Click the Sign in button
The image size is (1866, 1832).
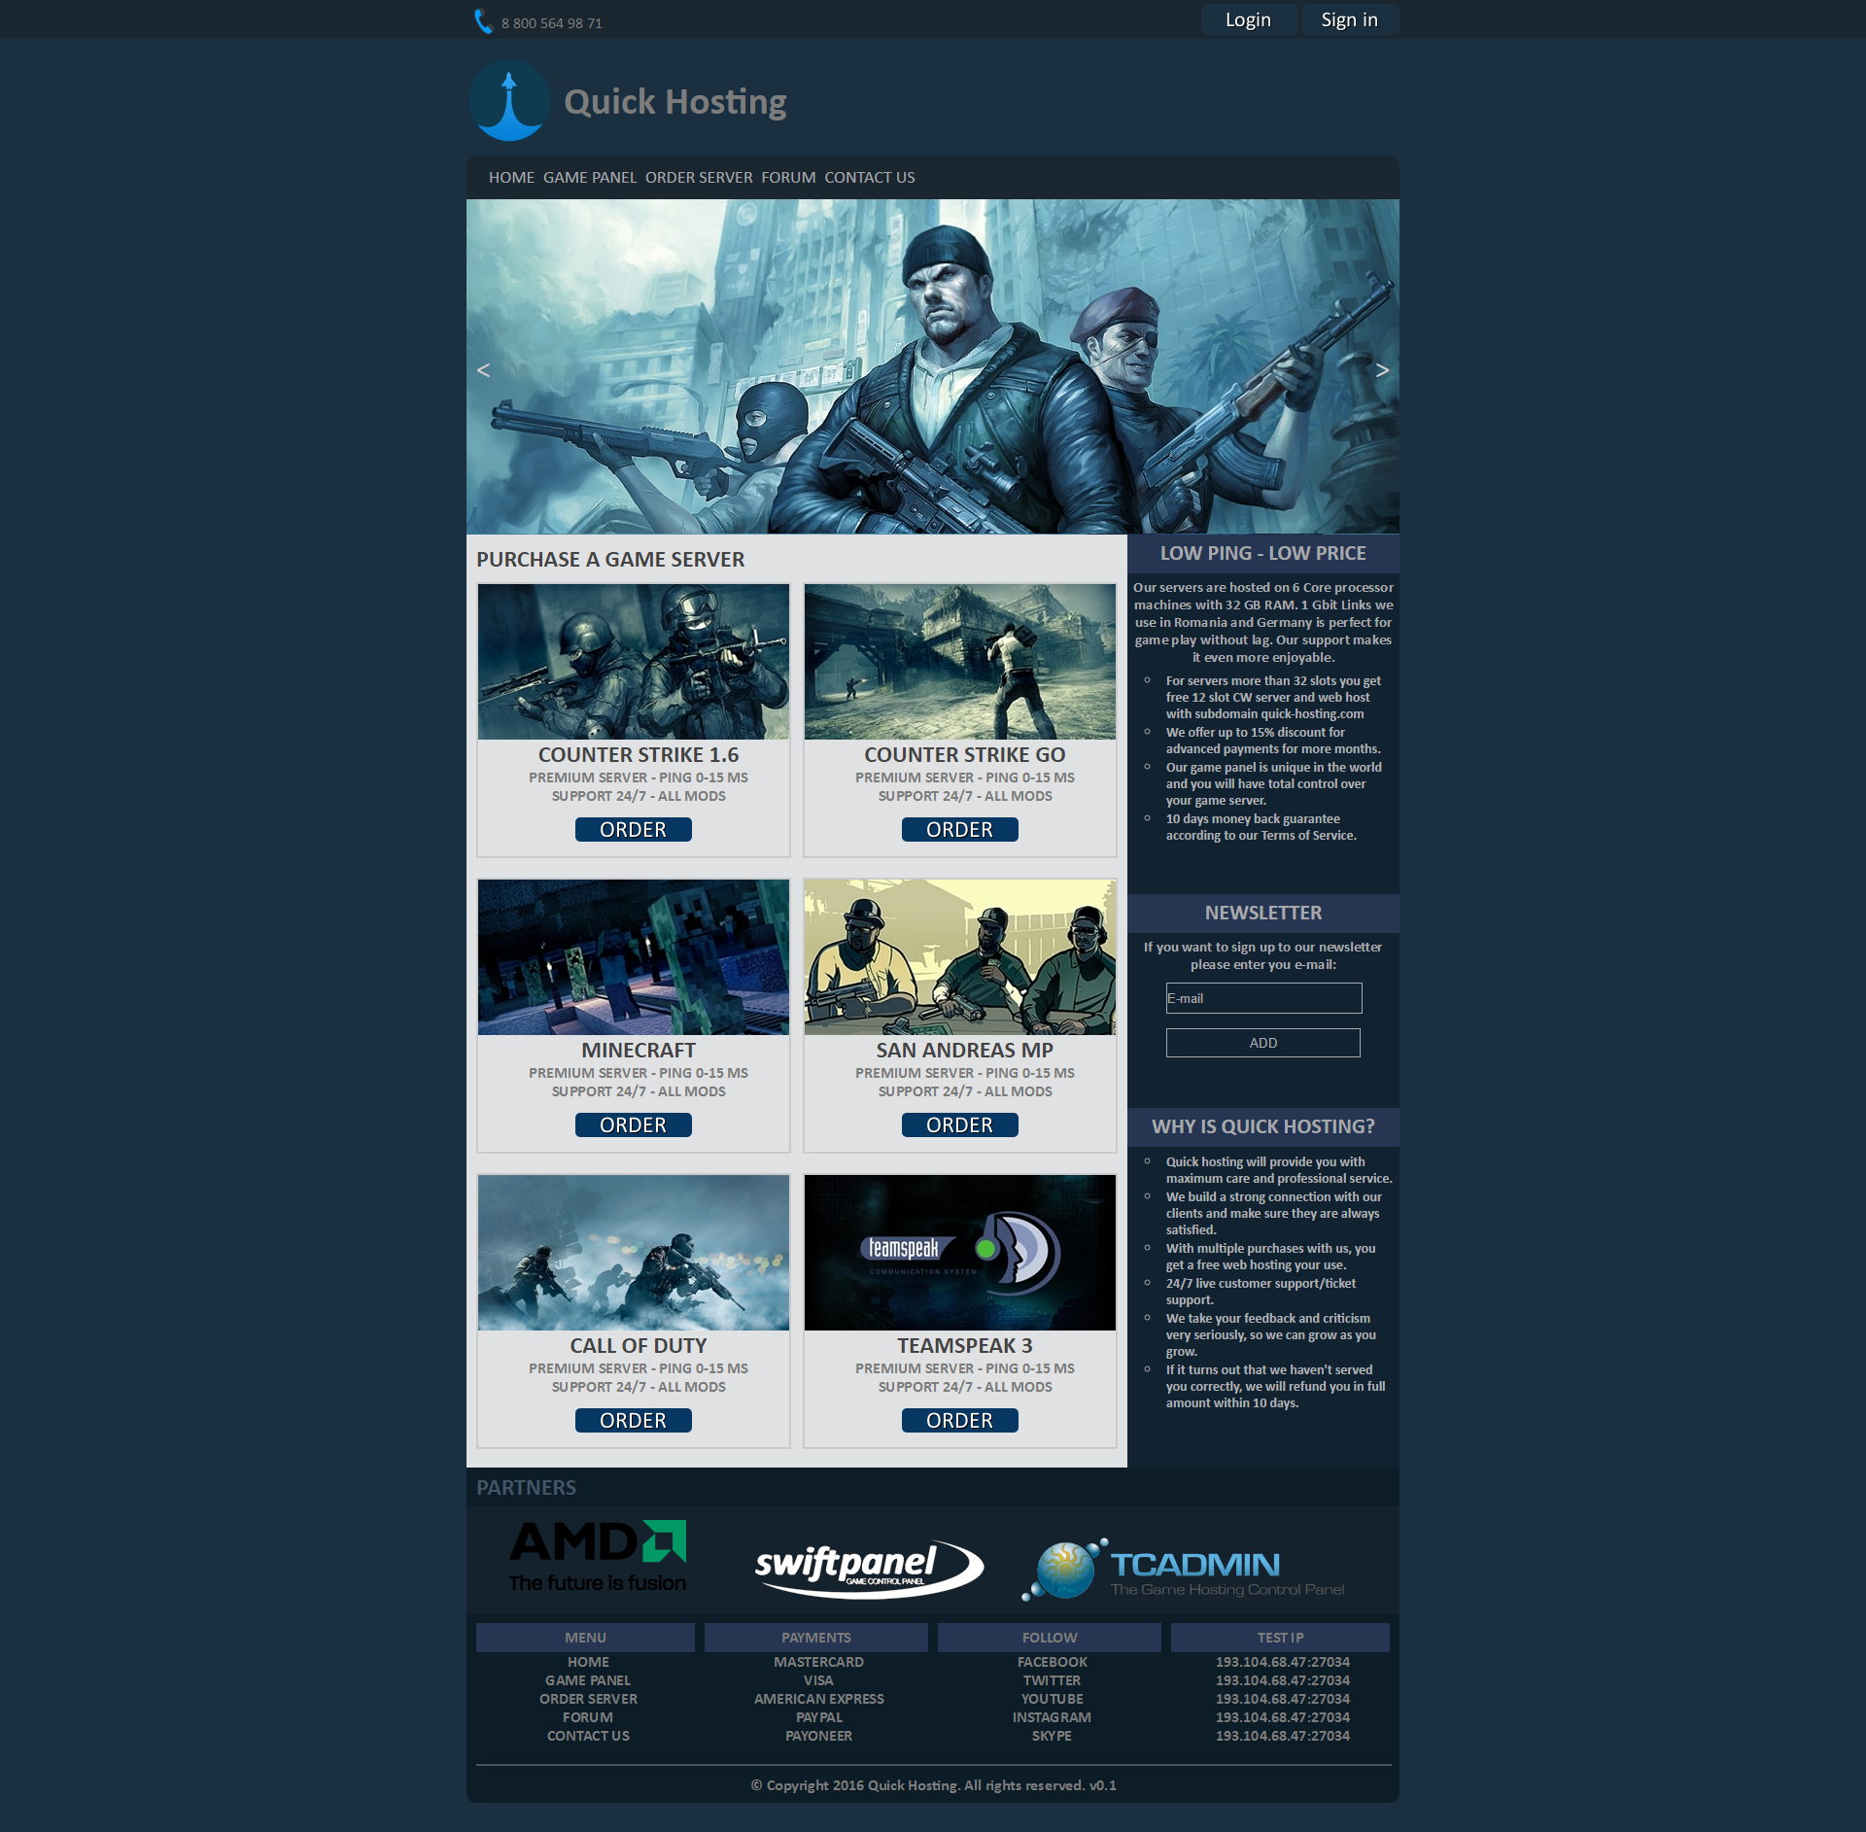(x=1349, y=19)
